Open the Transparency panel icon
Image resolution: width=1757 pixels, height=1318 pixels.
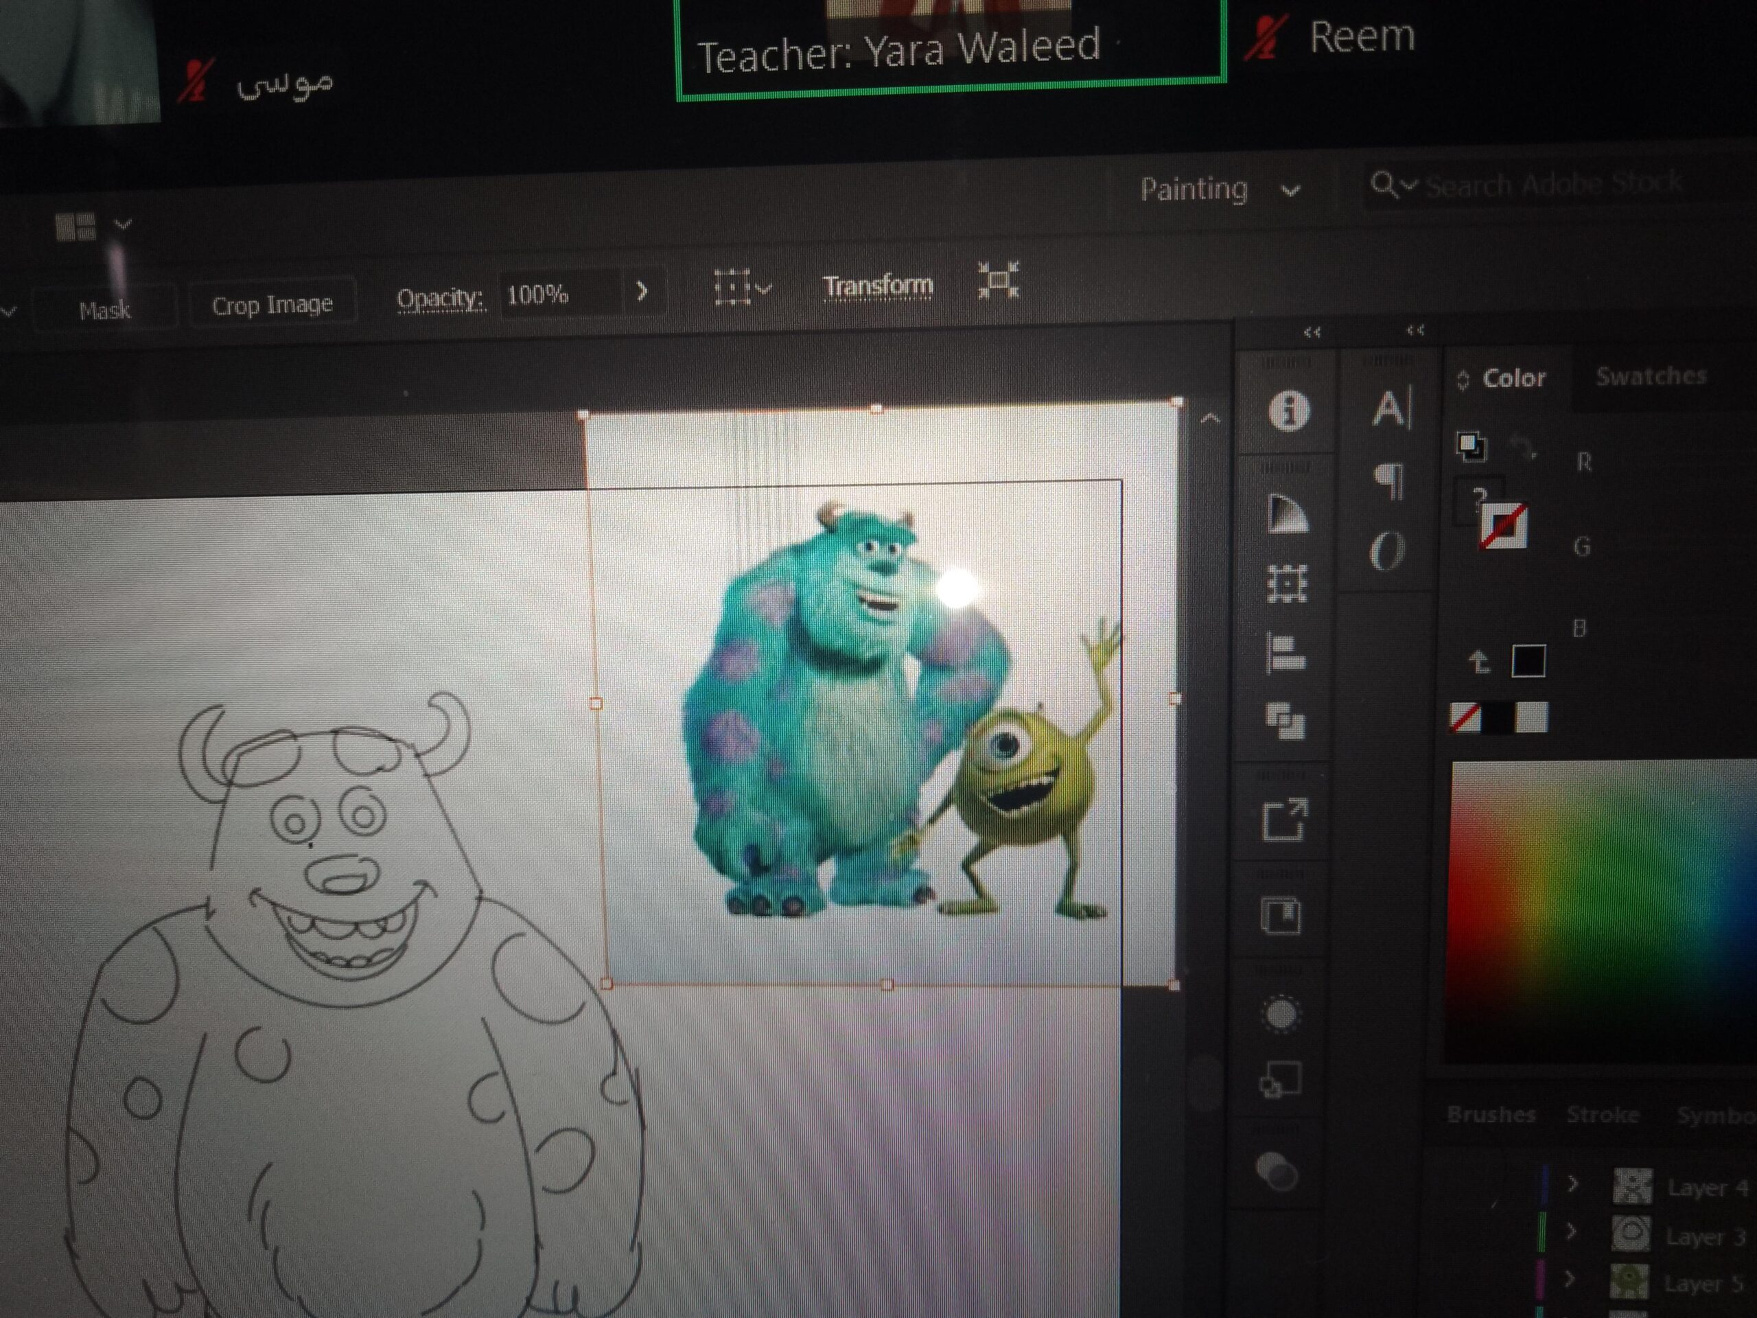coord(1277,1172)
